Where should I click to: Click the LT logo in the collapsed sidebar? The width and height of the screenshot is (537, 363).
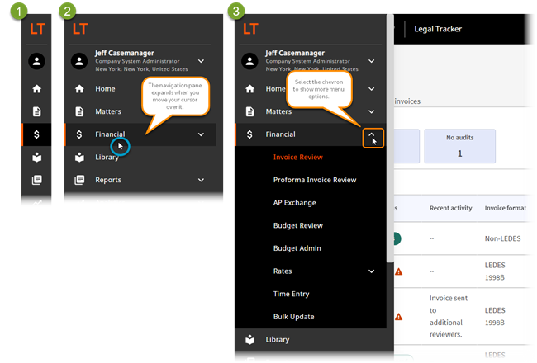tap(36, 27)
